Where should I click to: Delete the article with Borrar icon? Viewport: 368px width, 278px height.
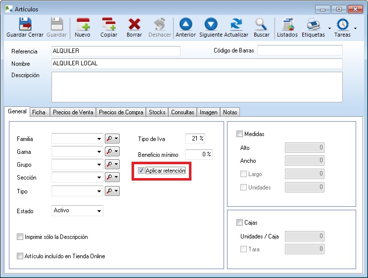point(134,25)
